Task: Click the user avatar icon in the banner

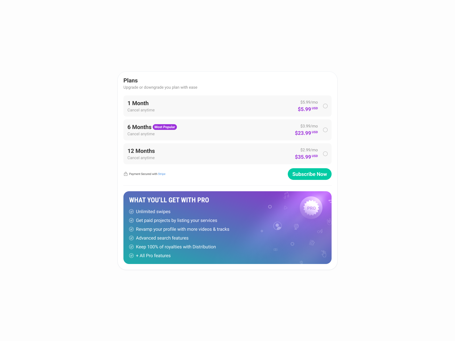Action: [278, 226]
